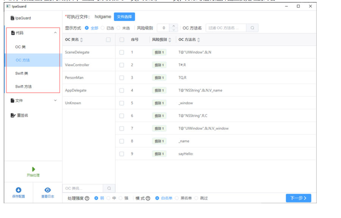The height and width of the screenshot is (218, 341).
Task: Expand the 文件 section chevron
Action: click(x=55, y=100)
